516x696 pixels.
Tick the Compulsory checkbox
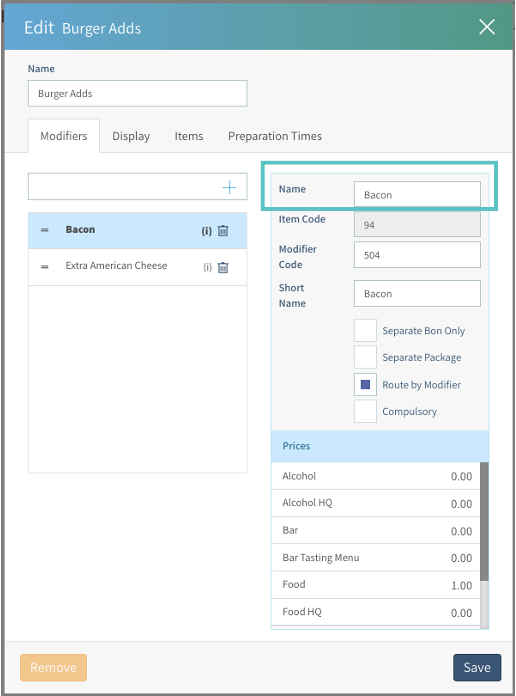(365, 411)
